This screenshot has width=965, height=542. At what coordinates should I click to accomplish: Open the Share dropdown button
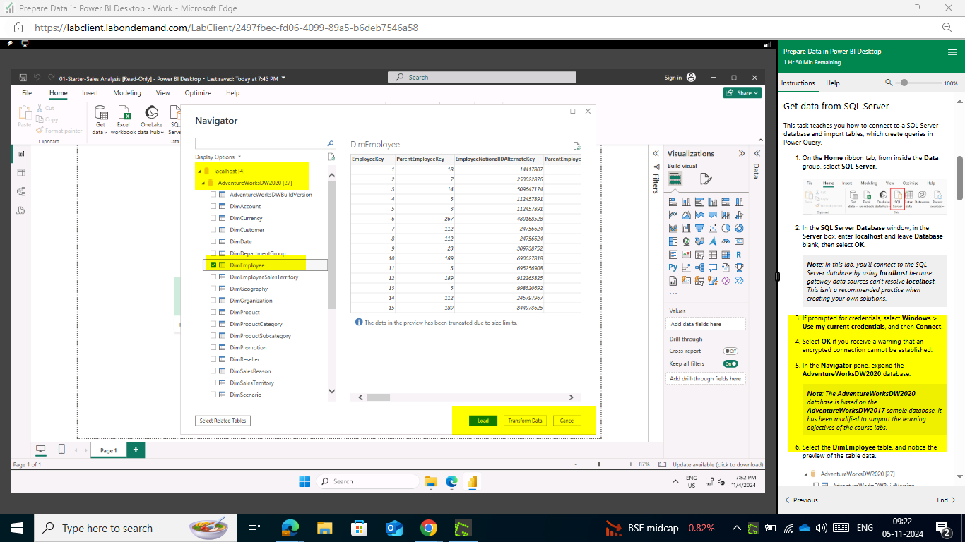(x=742, y=92)
